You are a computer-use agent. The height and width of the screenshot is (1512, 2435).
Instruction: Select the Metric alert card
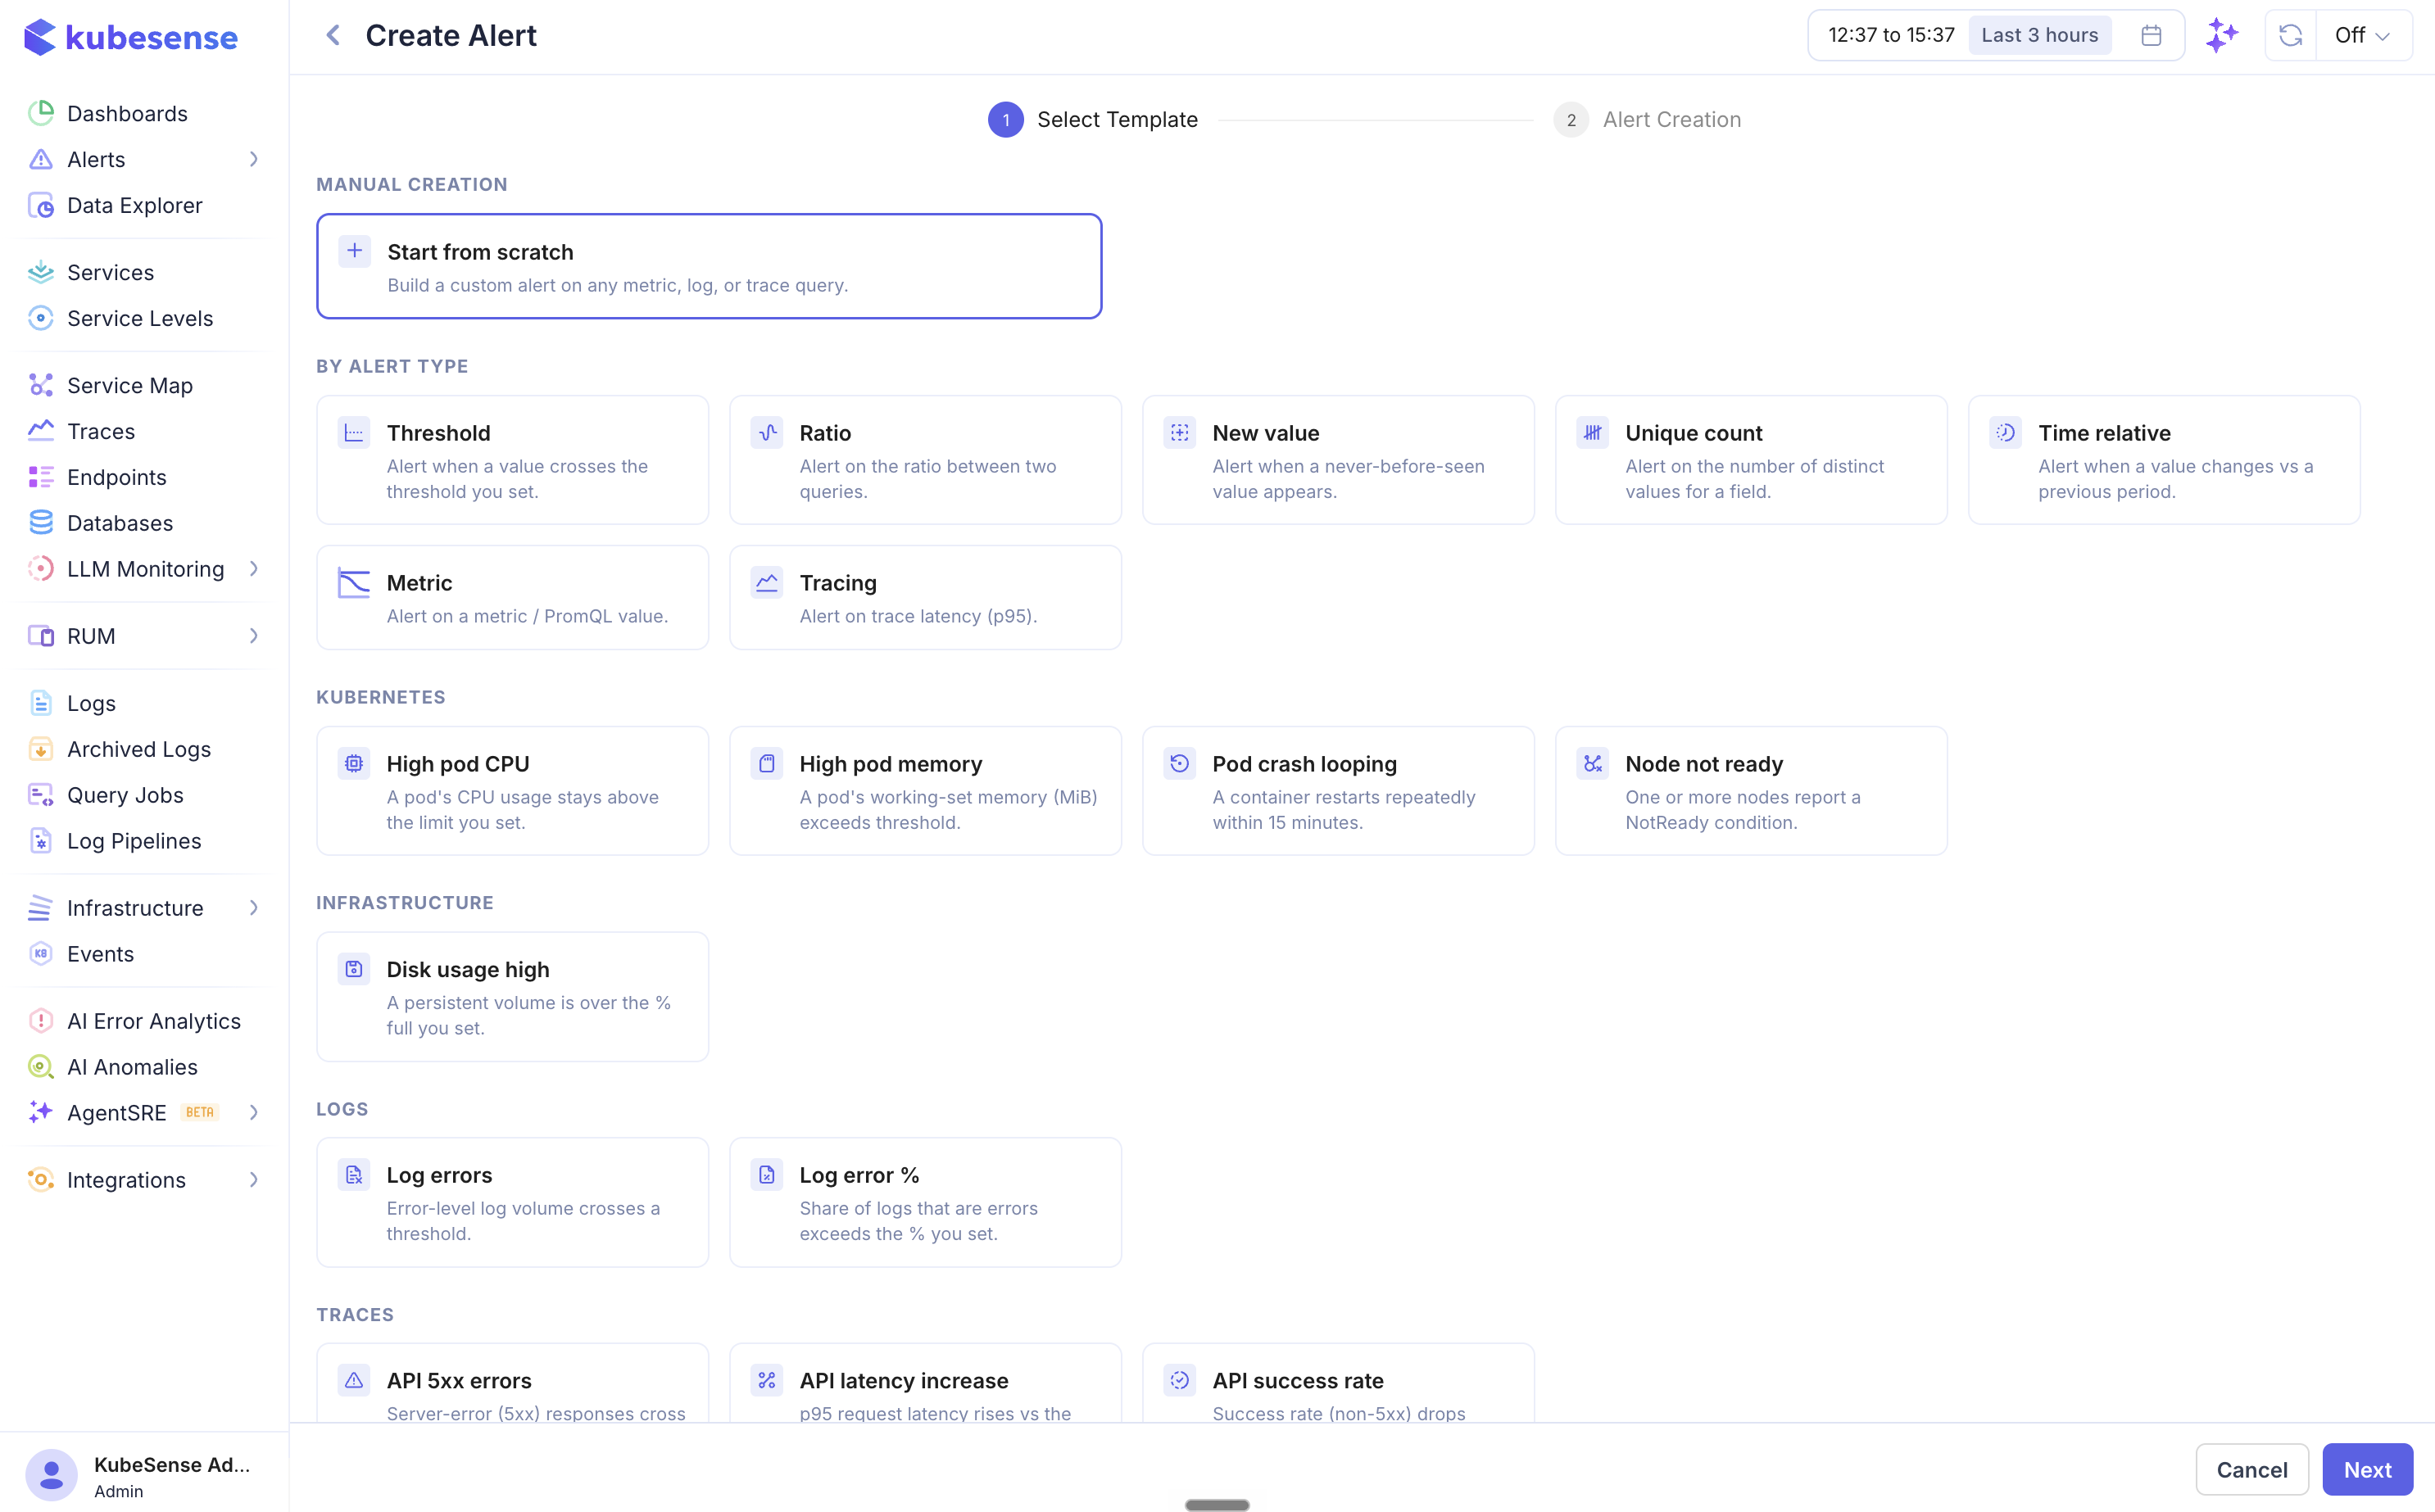512,597
